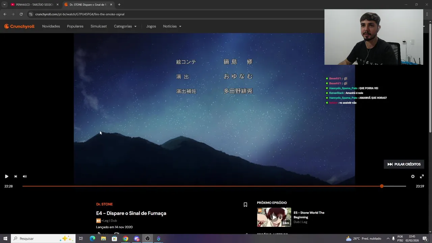Click the Pular Créditos button

coord(404,164)
